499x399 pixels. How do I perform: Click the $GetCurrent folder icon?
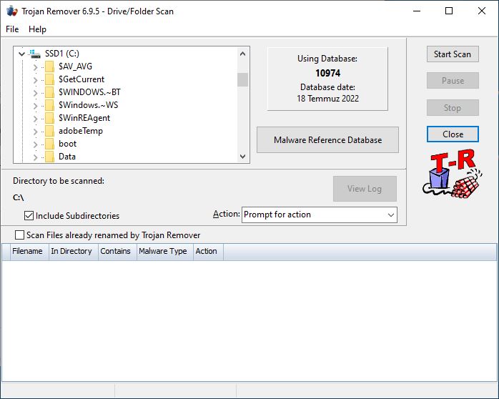click(49, 79)
